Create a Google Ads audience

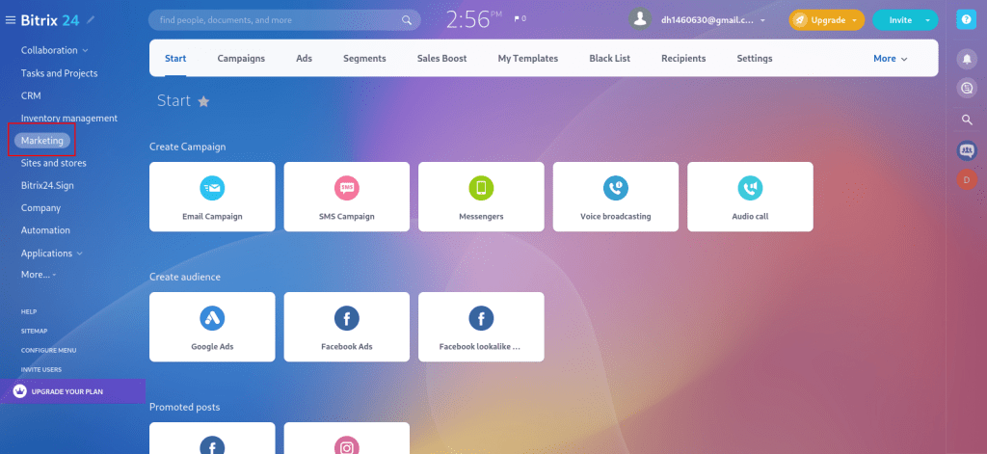(212, 327)
